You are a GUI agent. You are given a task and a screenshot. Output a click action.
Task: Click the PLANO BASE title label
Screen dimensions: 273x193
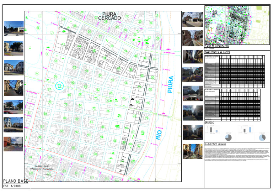click(x=15, y=181)
